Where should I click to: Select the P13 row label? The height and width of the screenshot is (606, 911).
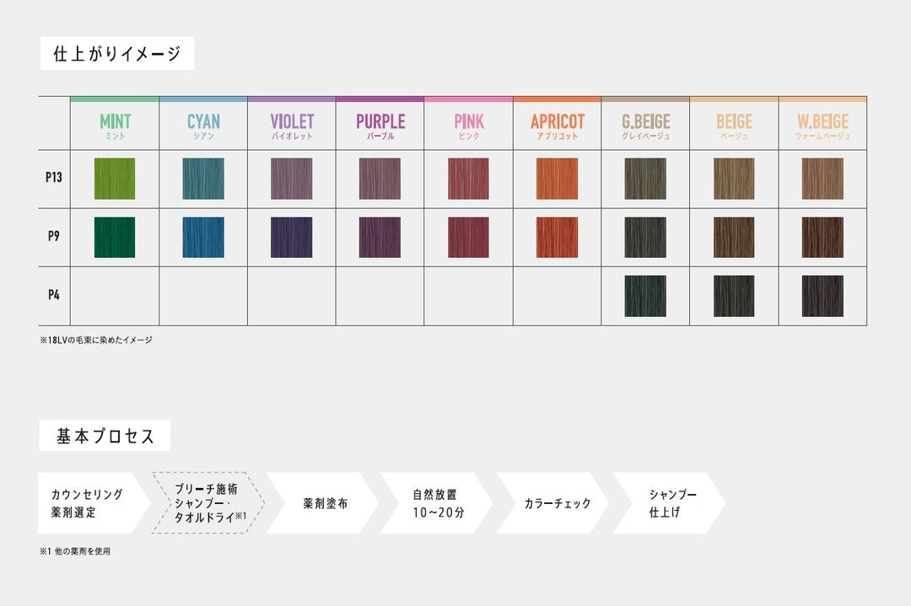coord(54,179)
